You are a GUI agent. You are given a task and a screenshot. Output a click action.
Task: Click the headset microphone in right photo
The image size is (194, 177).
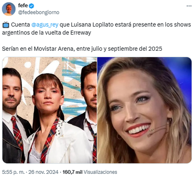pyautogui.click(x=158, y=130)
